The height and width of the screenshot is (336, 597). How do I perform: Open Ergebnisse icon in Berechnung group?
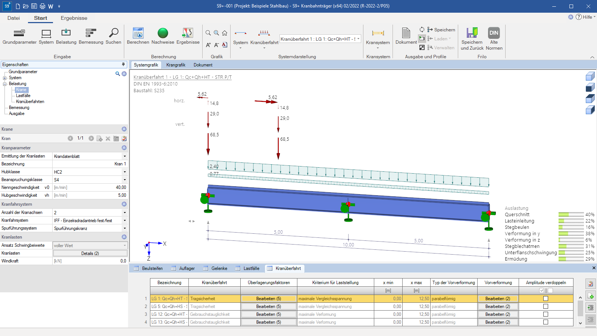(x=188, y=36)
